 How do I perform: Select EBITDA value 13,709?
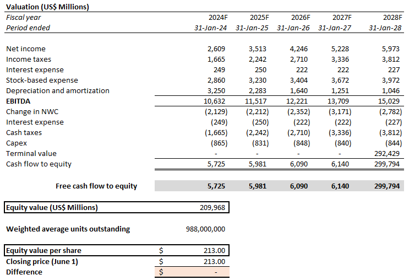tap(338, 101)
